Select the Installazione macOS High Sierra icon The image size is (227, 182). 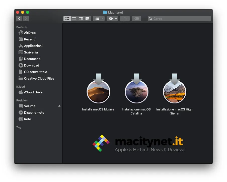pos(174,88)
